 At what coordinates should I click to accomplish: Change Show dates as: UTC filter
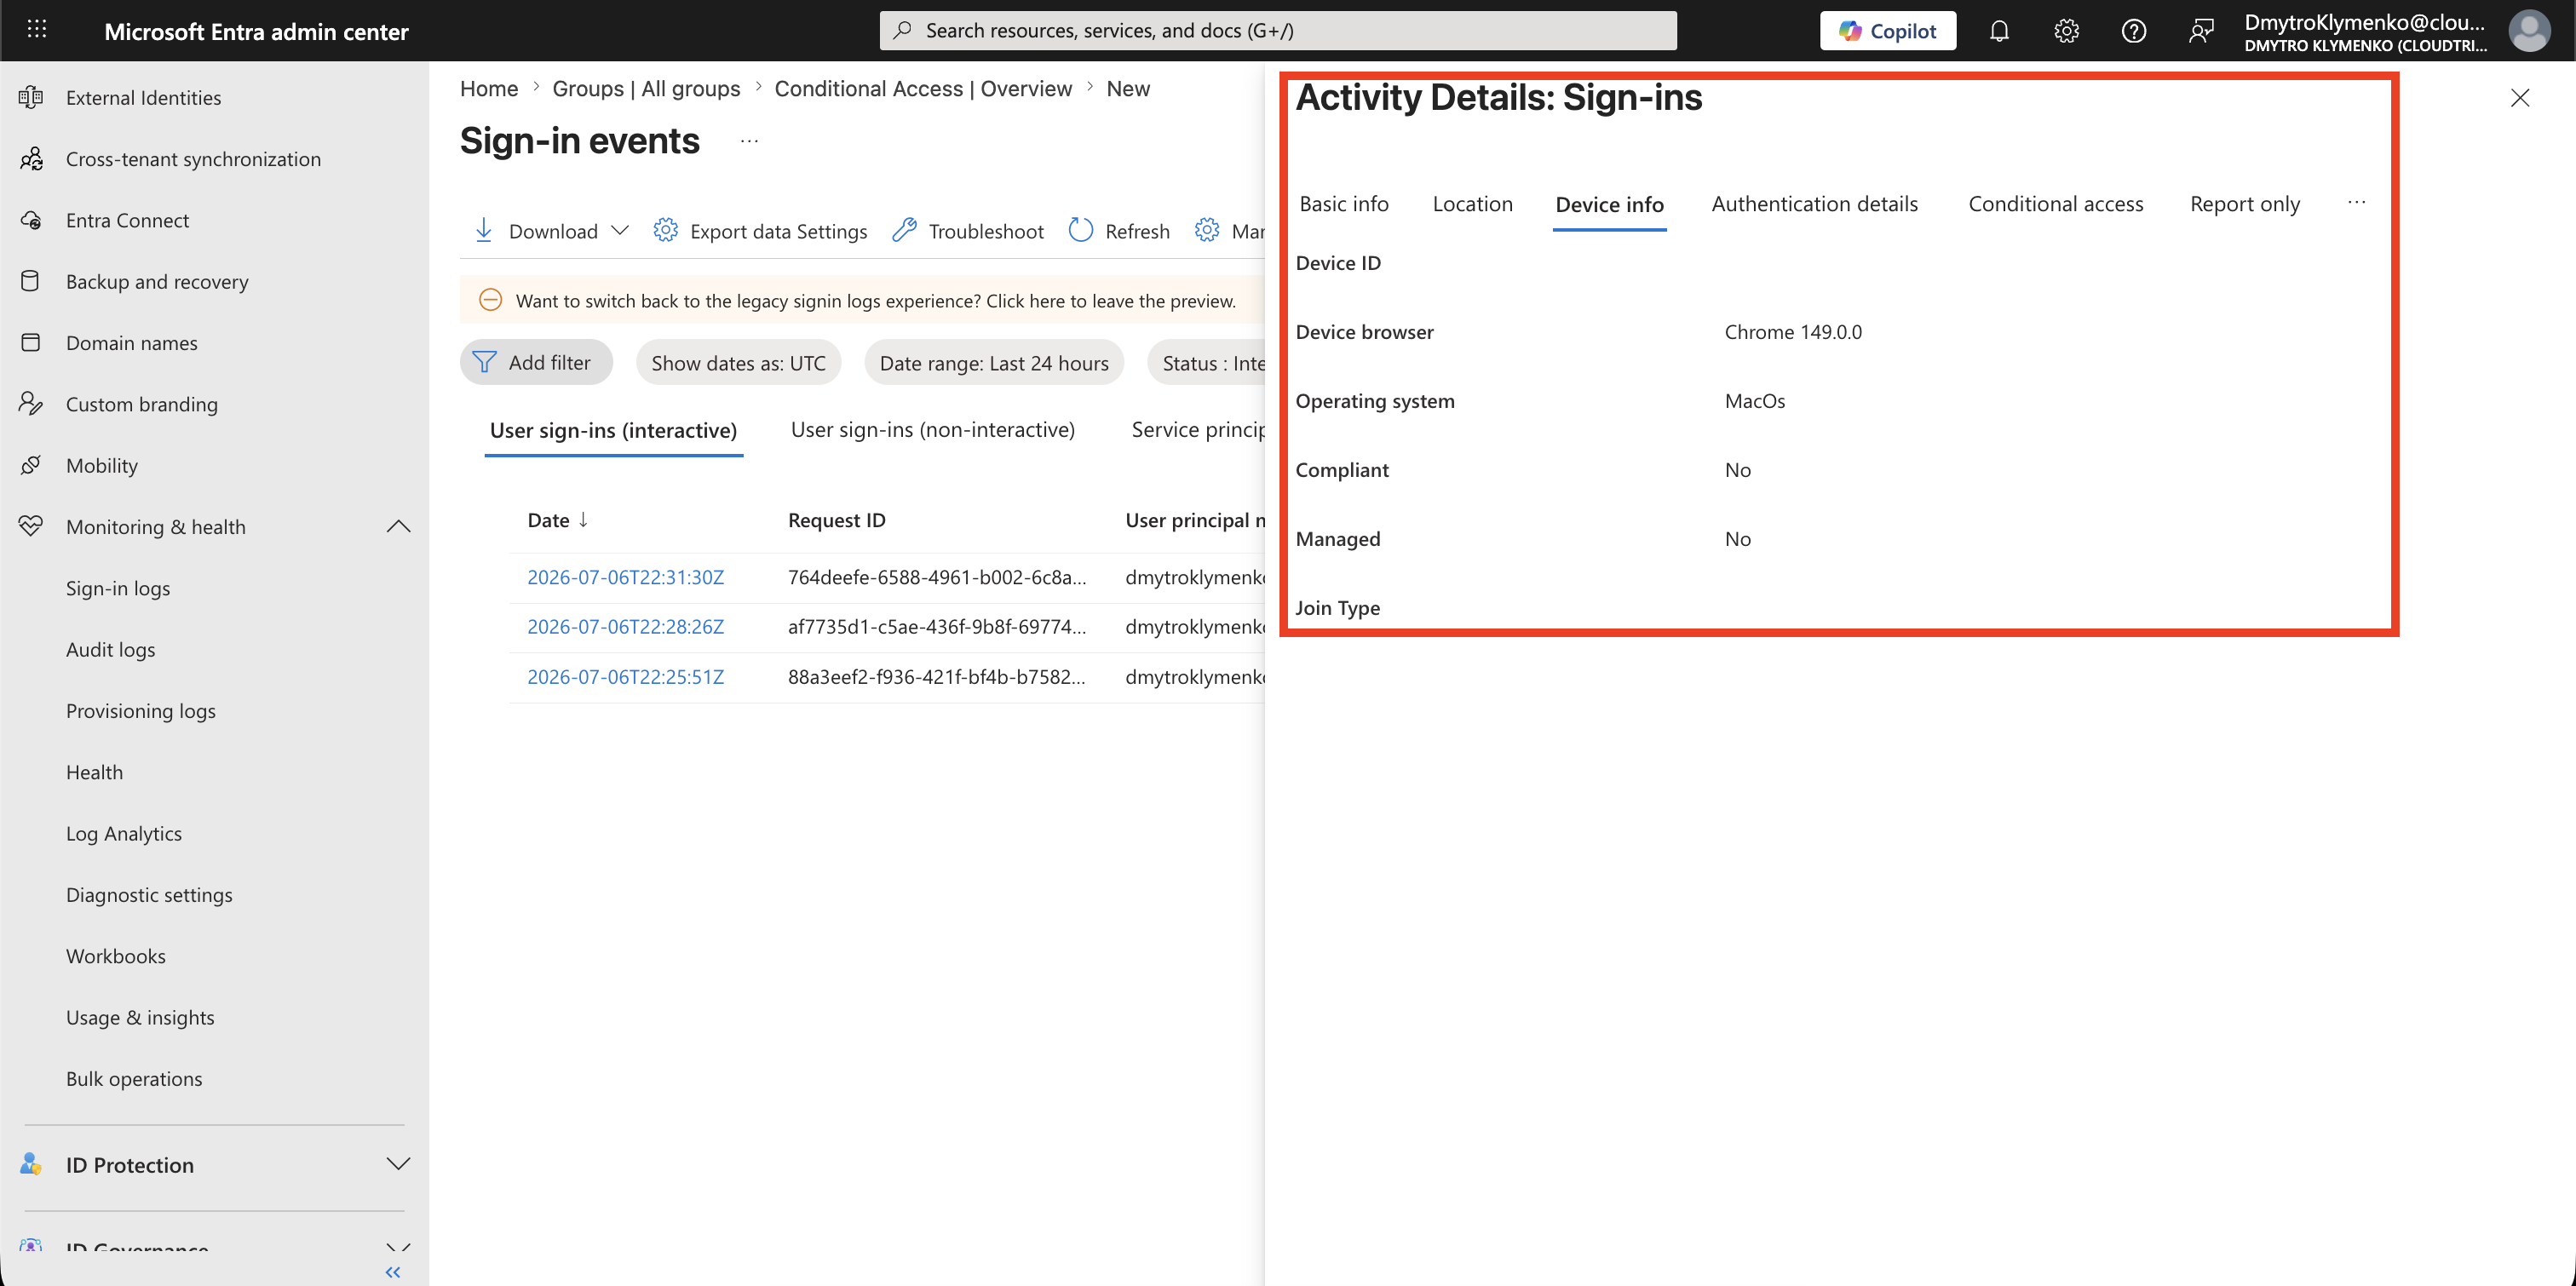738,362
